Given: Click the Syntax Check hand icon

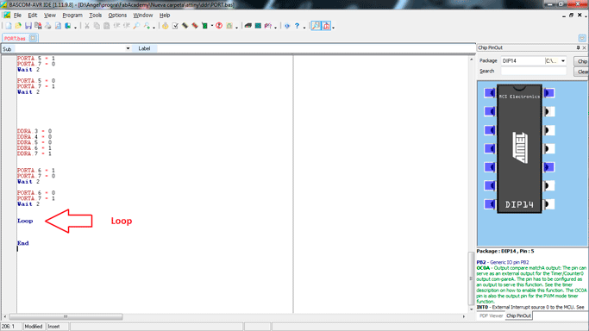Looking at the screenshot, I should point(166,26).
